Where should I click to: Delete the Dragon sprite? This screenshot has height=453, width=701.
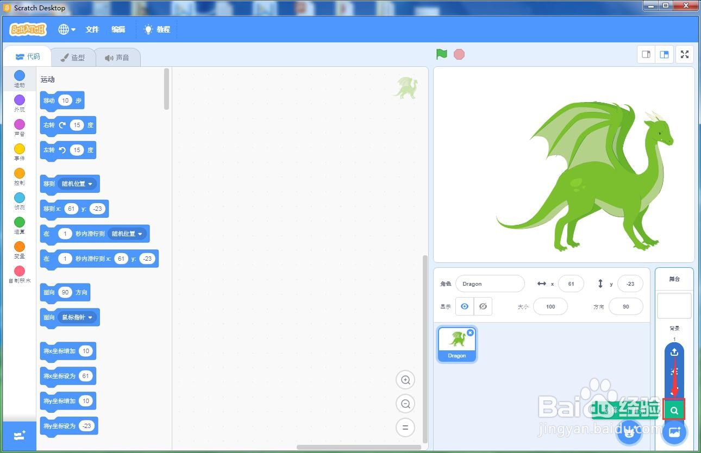[471, 332]
